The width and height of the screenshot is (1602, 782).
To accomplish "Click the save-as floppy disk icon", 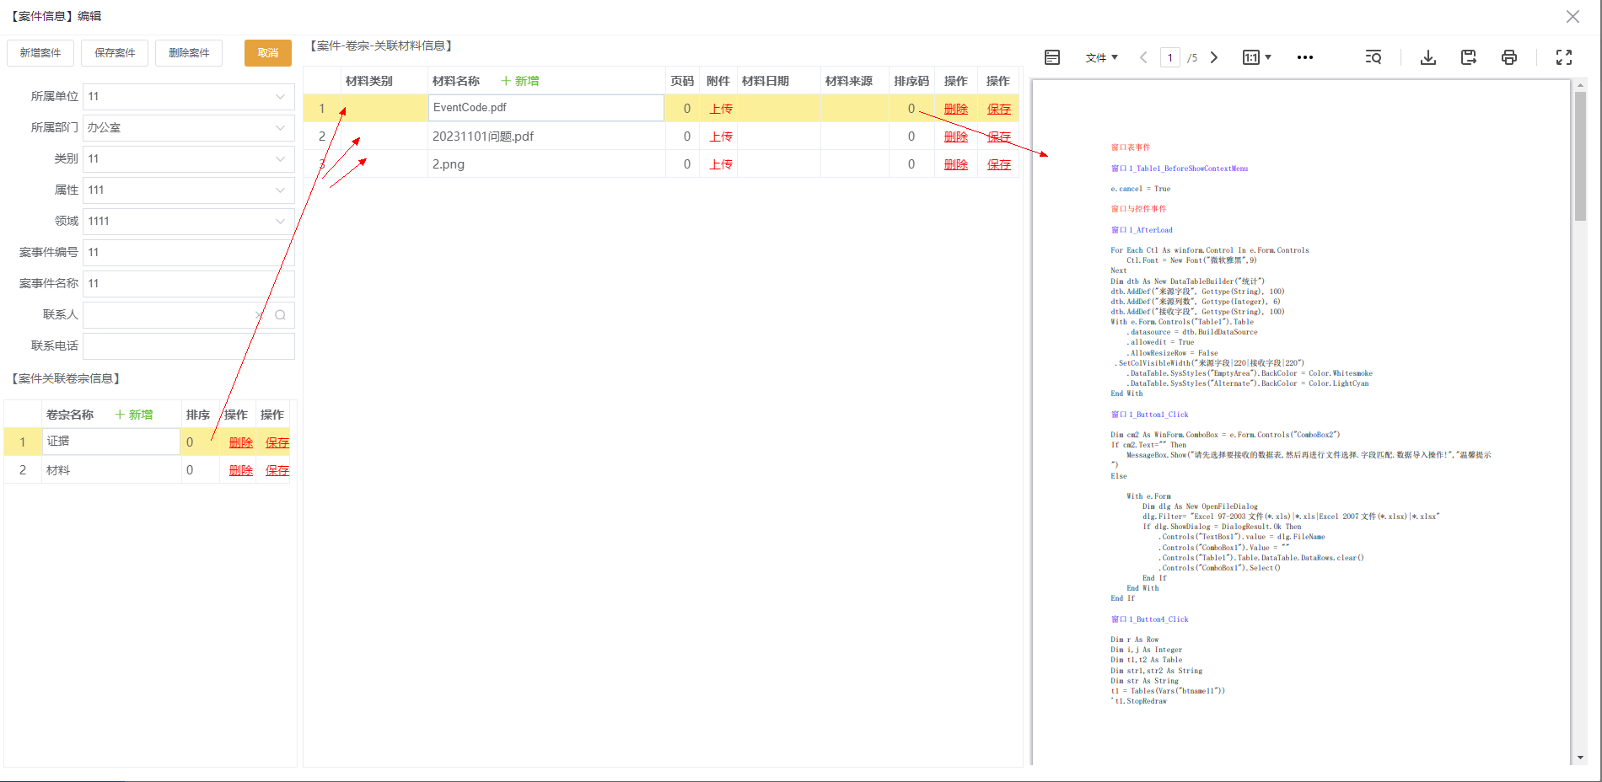I will tap(1469, 57).
